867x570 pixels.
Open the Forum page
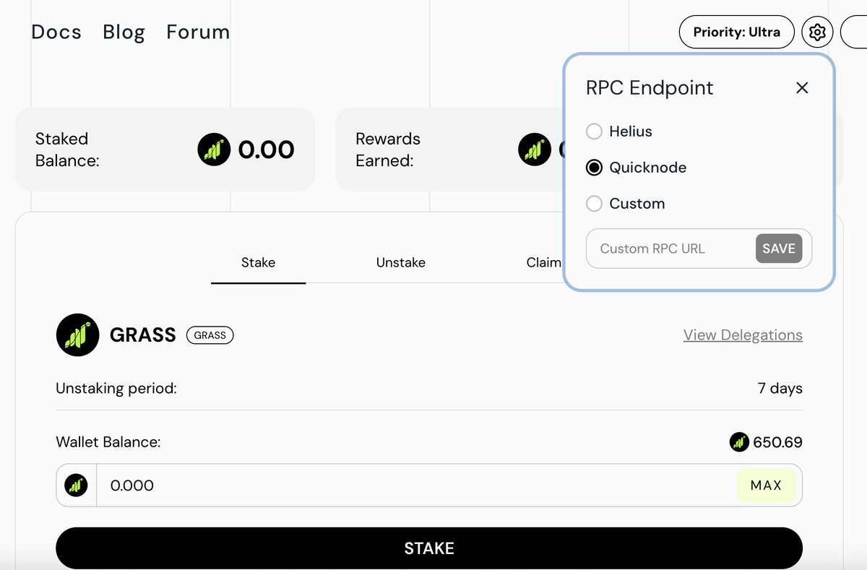pos(198,32)
